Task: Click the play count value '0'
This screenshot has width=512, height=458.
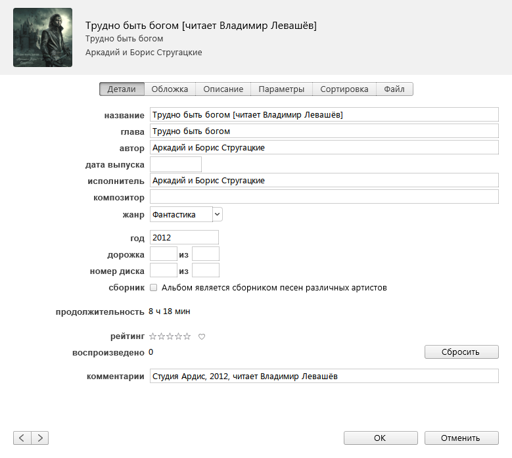Action: tap(151, 352)
